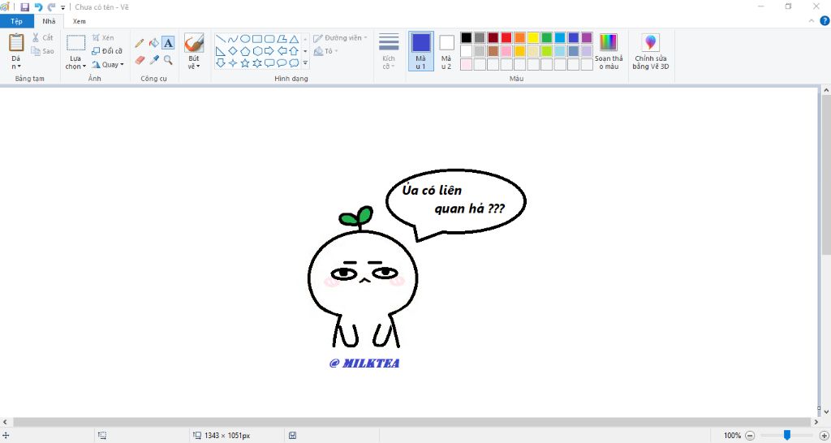
Task: Select the Fill with color bucket tool
Action: (x=153, y=43)
